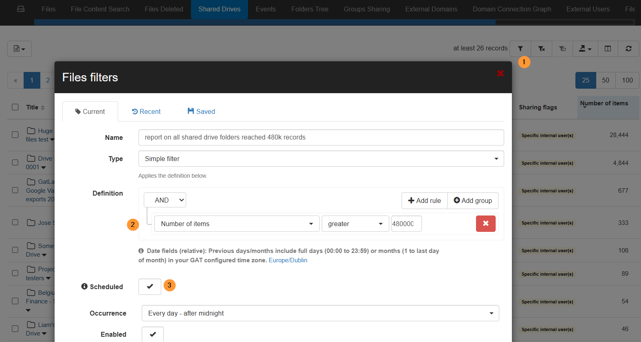The width and height of the screenshot is (641, 342).
Task: Open the Europe/Dublin time zone link
Action: (288, 260)
